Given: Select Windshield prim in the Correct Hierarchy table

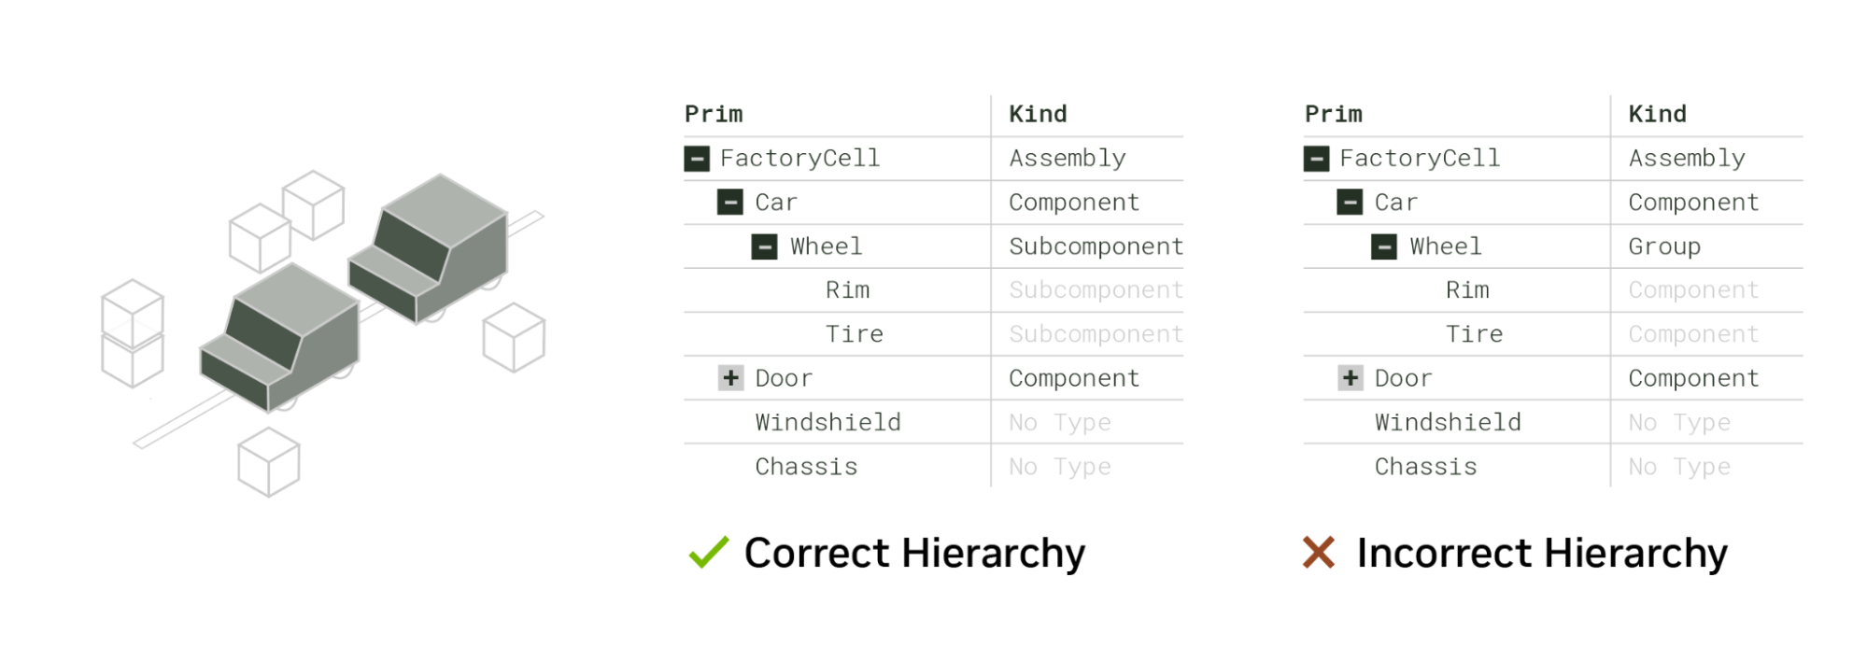Looking at the screenshot, I should (x=827, y=422).
